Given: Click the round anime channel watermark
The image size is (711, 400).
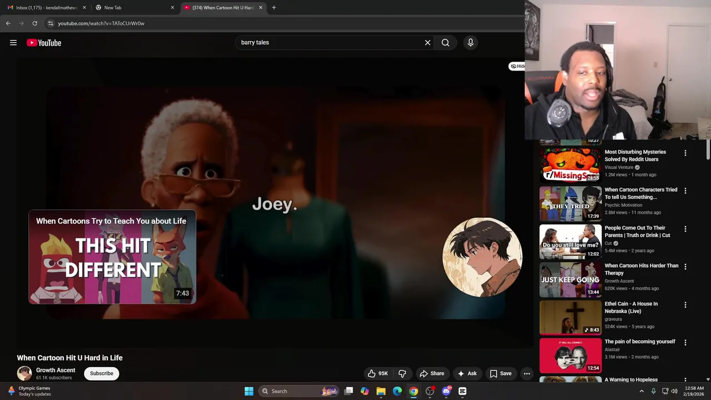Looking at the screenshot, I should tap(482, 257).
